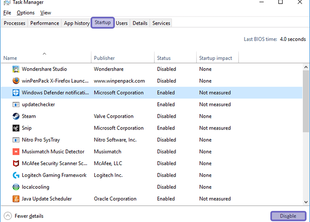Open the View menu
This screenshot has height=222, width=310.
[46, 13]
